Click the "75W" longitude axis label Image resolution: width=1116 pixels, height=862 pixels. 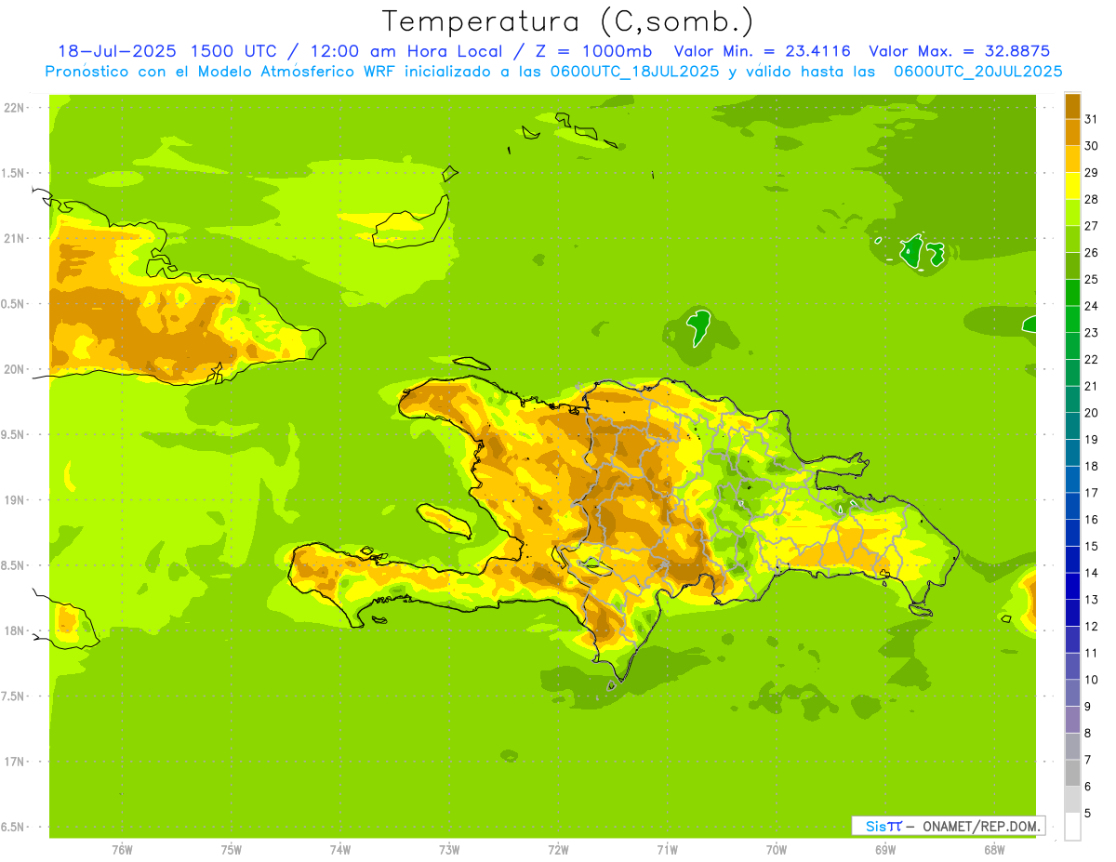pyautogui.click(x=232, y=850)
